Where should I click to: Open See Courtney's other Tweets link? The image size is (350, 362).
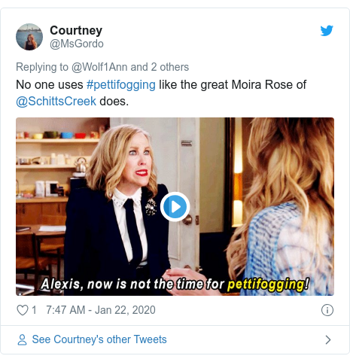[99, 339]
